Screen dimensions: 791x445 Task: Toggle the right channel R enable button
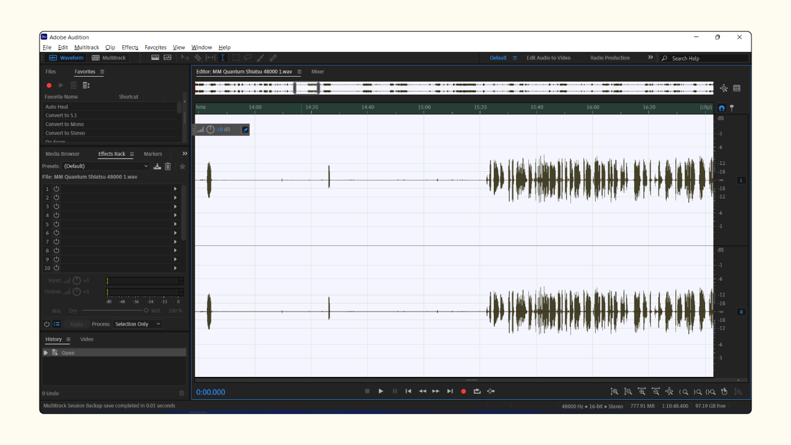pos(742,312)
